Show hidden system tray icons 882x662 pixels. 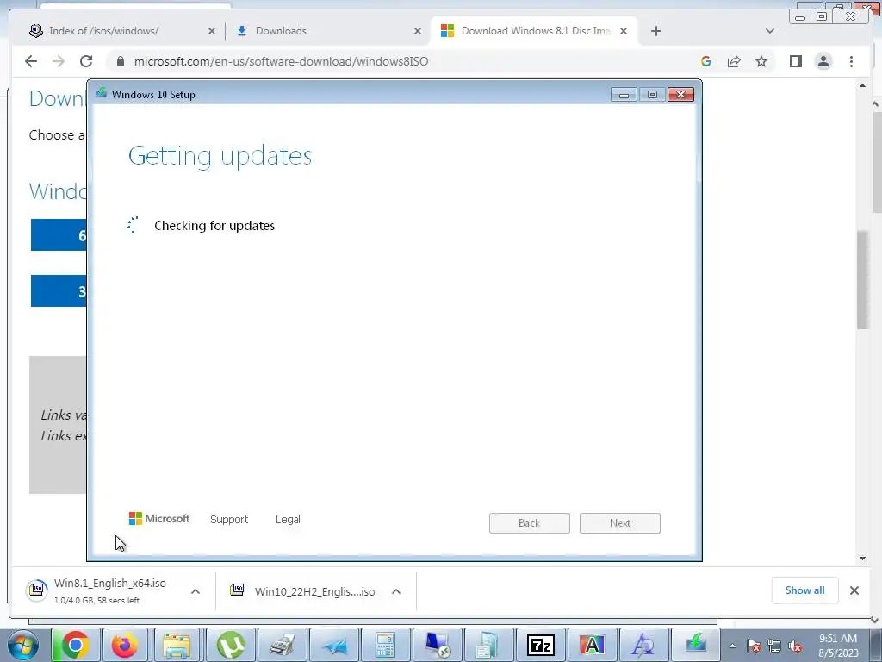point(732,646)
